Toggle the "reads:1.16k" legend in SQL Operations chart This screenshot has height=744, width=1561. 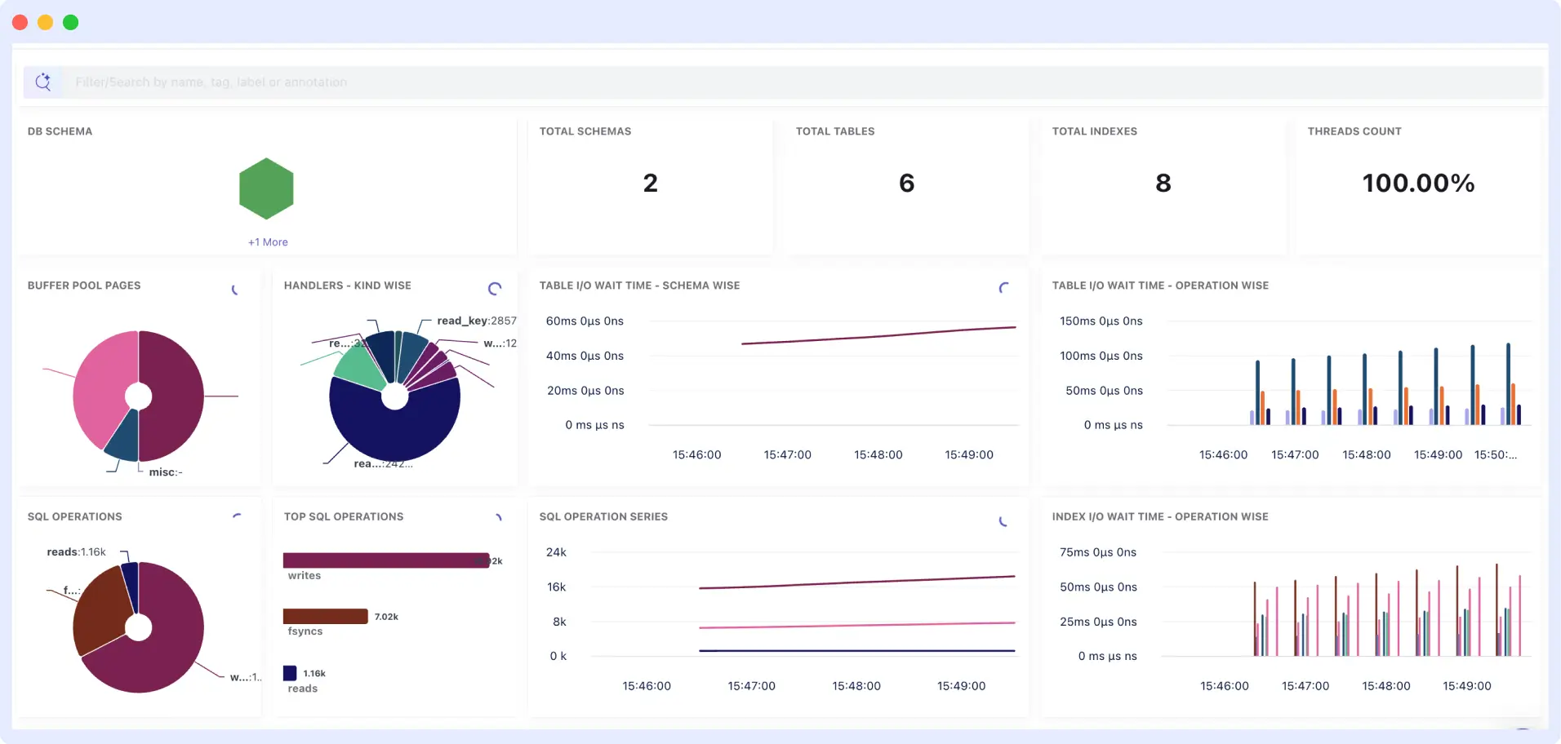tap(77, 551)
